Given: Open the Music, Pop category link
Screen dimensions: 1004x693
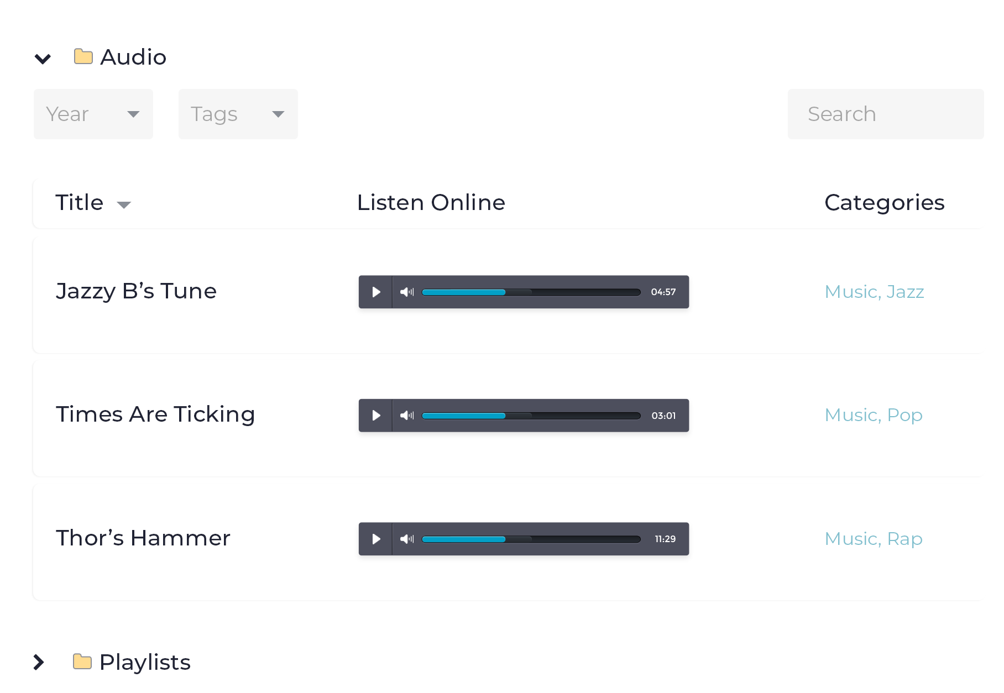Looking at the screenshot, I should pos(874,415).
